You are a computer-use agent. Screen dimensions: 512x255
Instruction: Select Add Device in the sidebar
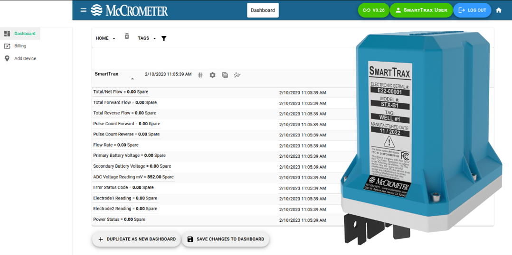coord(25,58)
